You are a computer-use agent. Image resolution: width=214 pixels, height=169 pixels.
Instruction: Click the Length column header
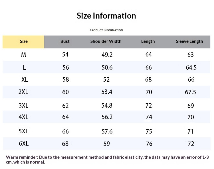pos(148,41)
